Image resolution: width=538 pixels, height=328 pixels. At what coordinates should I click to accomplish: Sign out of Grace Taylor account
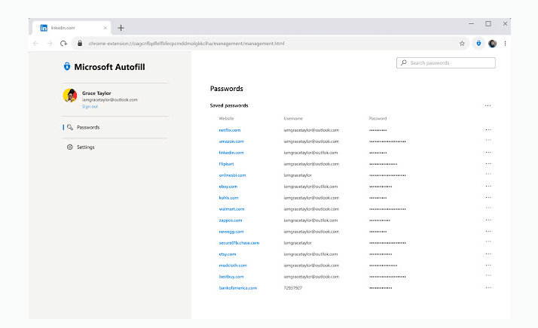tap(90, 107)
